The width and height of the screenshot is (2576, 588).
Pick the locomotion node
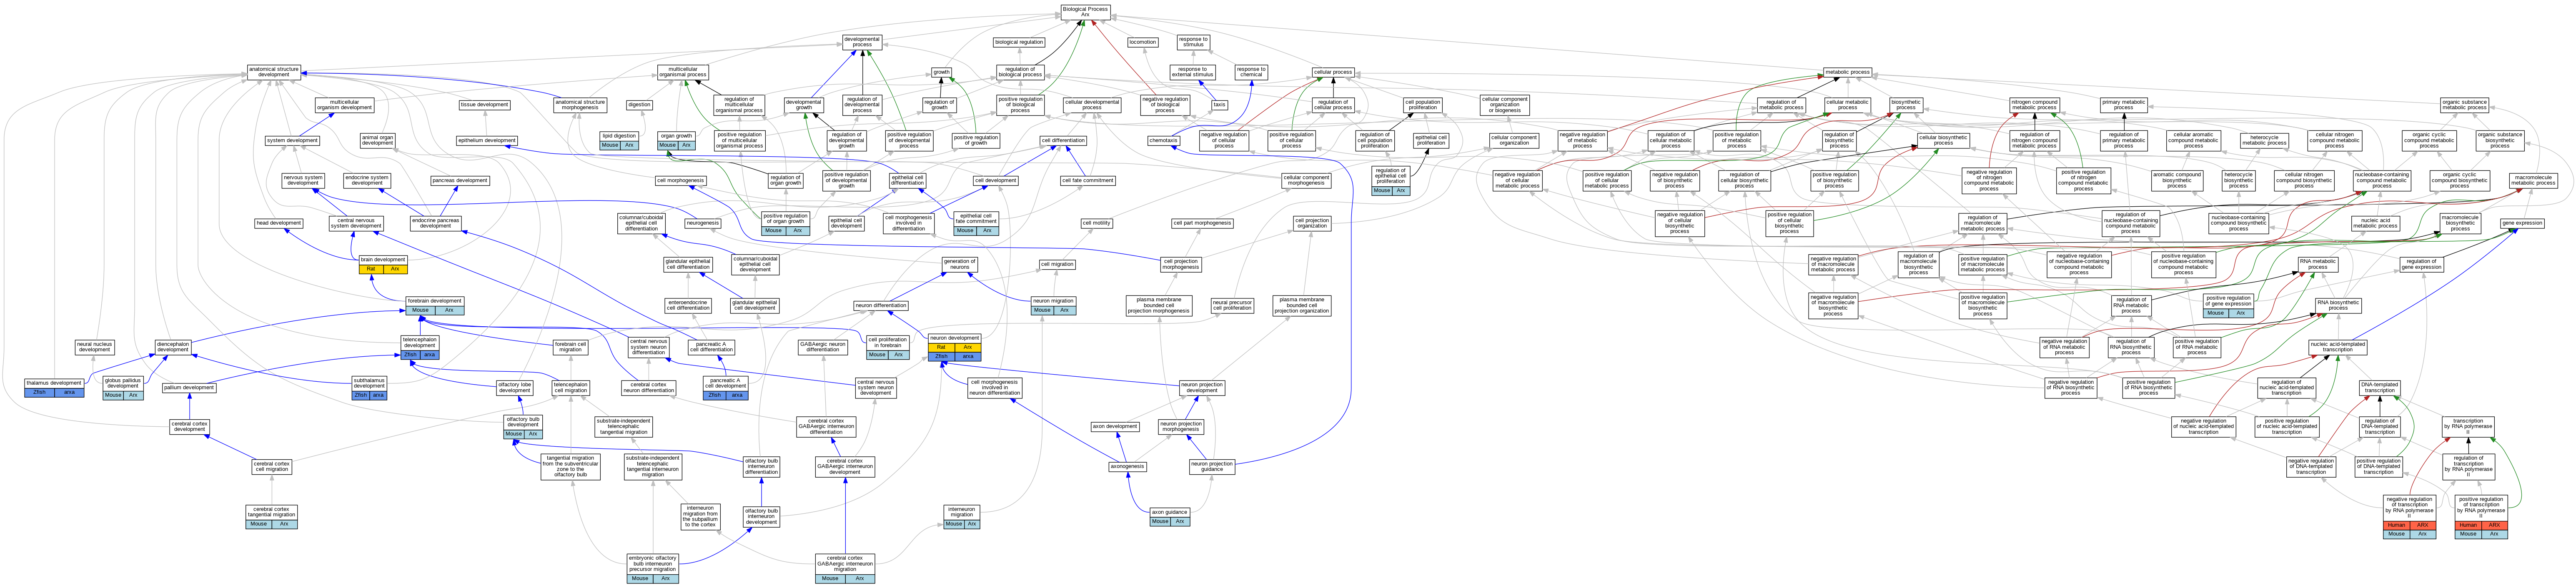click(x=1143, y=42)
